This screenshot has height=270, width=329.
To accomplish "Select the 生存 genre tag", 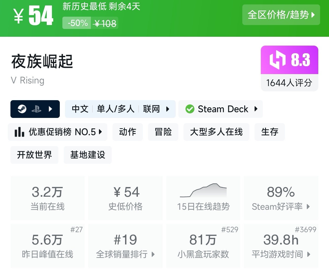I will pos(270,132).
